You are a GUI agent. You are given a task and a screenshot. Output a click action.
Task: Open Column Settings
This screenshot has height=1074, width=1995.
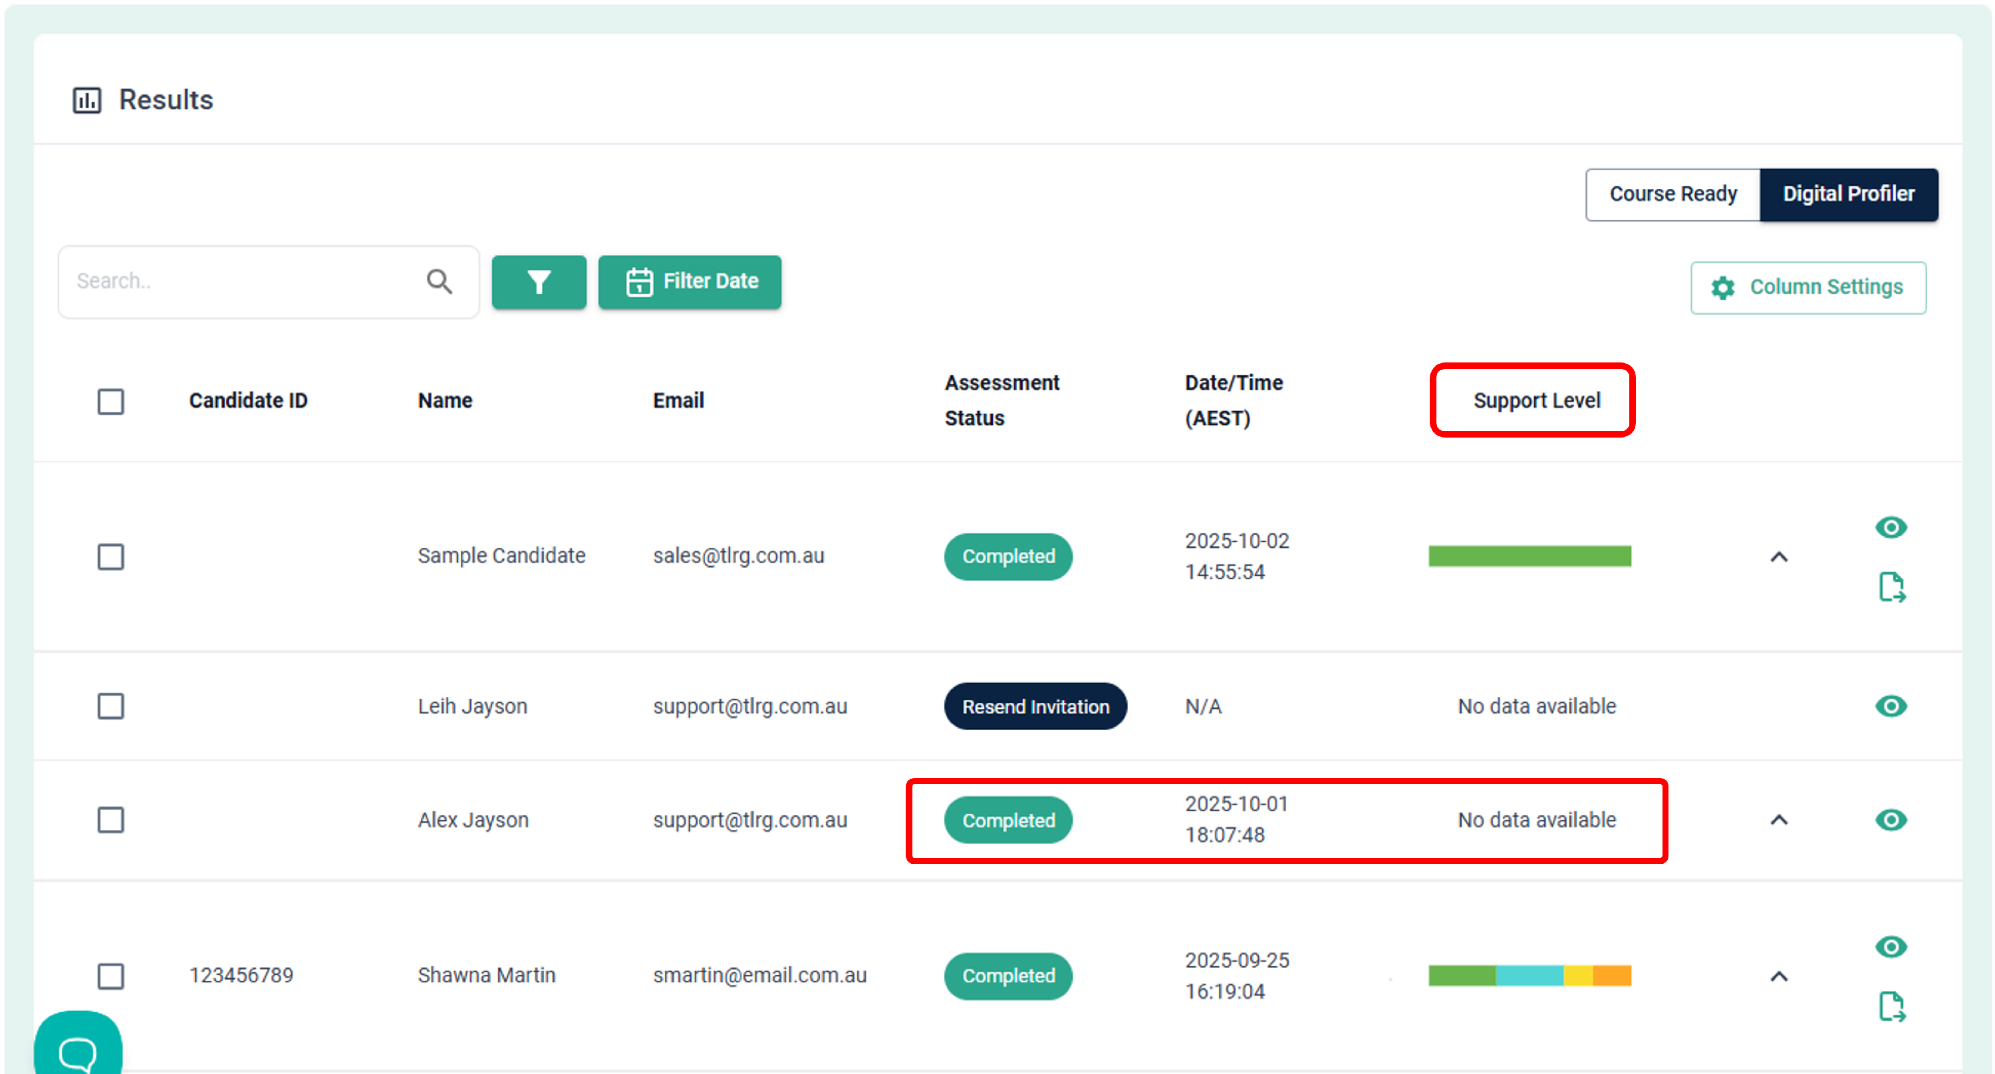click(1807, 287)
